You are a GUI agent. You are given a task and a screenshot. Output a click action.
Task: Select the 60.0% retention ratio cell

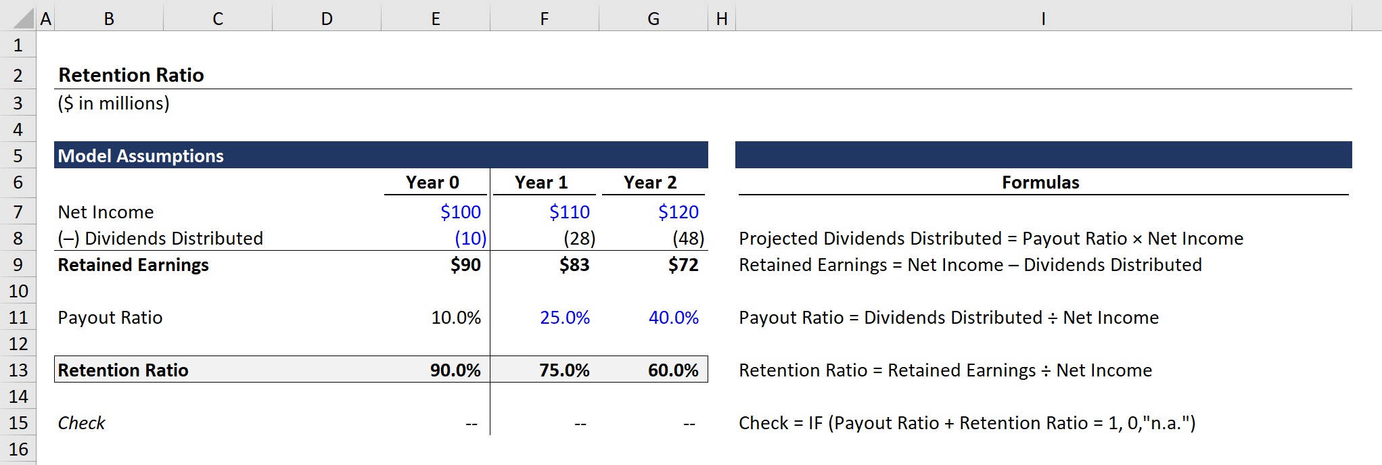(x=673, y=370)
